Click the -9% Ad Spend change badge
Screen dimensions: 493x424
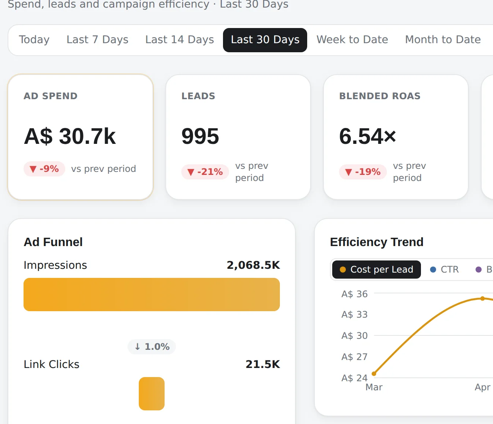[44, 169]
